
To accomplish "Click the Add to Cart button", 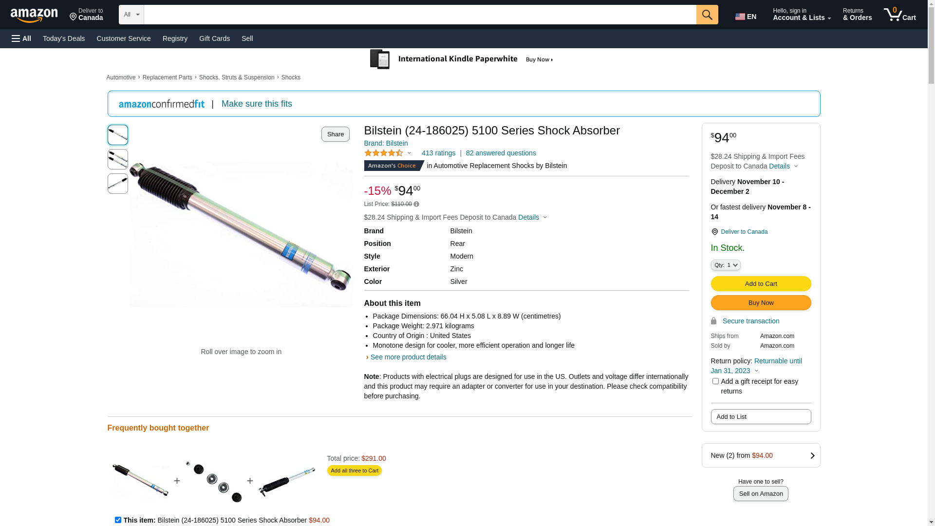I will coord(761,284).
